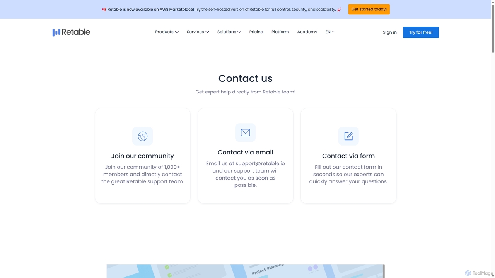Screen dimensions: 495x278
Task: Expand the Services dropdown menu
Action: click(198, 32)
